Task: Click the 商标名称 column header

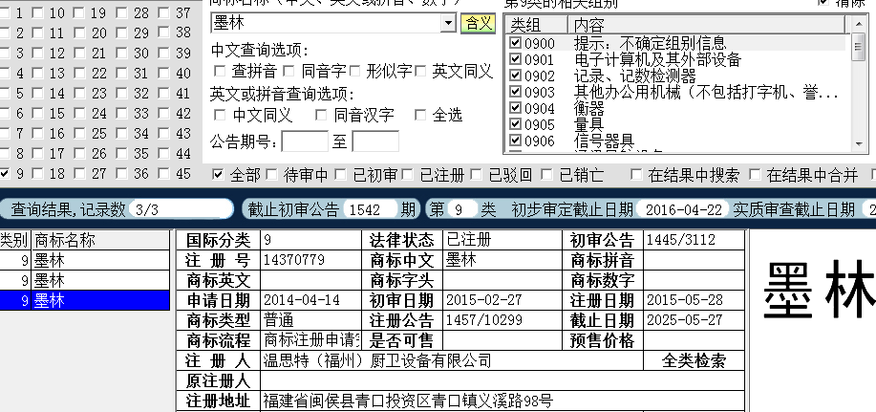Action: pyautogui.click(x=100, y=240)
